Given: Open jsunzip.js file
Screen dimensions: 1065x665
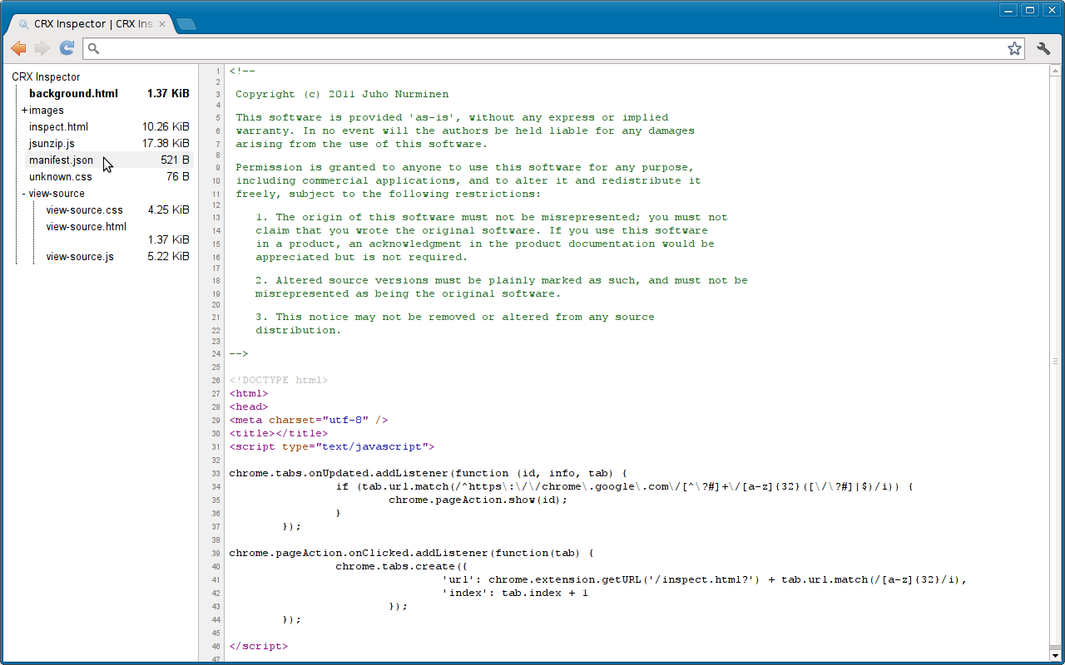Looking at the screenshot, I should click(x=52, y=144).
